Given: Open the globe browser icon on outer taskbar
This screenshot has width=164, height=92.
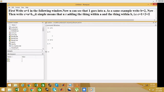Looking at the screenshot, I should (x=69, y=90).
